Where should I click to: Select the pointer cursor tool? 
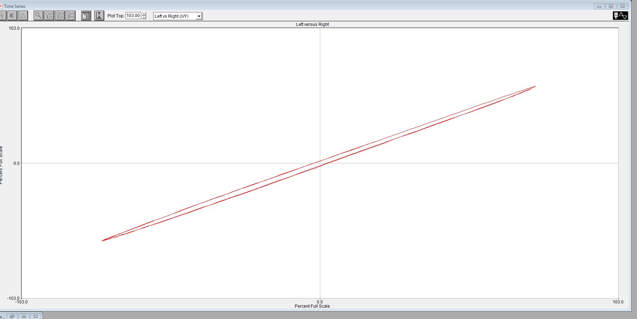2,16
